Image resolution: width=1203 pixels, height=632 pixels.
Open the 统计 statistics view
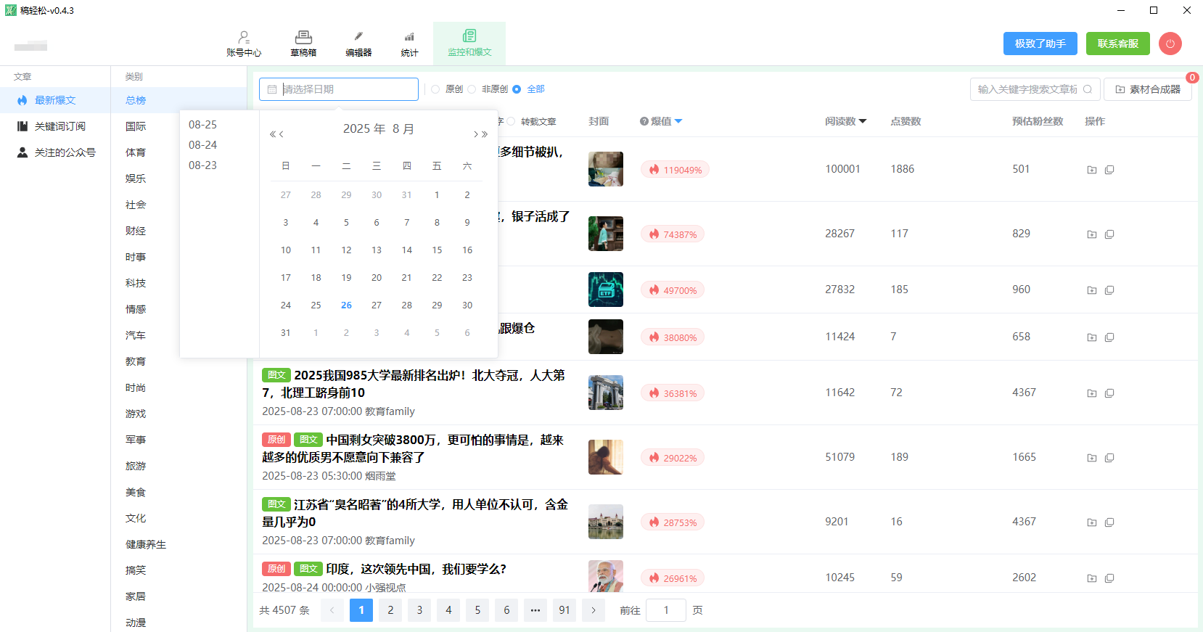pyautogui.click(x=409, y=44)
